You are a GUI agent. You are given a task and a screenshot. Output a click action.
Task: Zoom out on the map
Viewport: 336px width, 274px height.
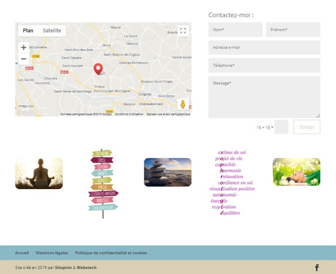point(24,59)
